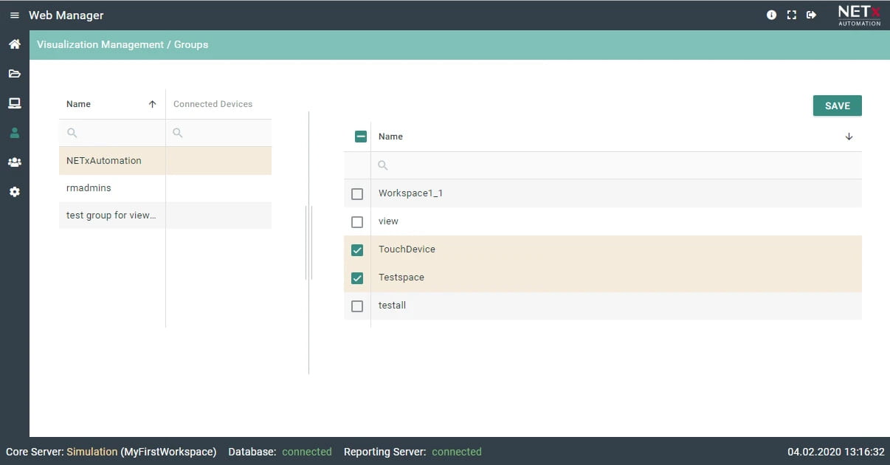Image resolution: width=890 pixels, height=465 pixels.
Task: Toggle the select-all header checkbox
Action: click(x=361, y=137)
